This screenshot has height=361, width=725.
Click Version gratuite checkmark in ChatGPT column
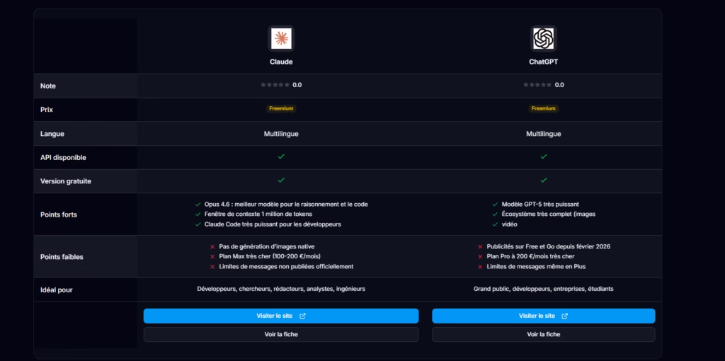544,180
